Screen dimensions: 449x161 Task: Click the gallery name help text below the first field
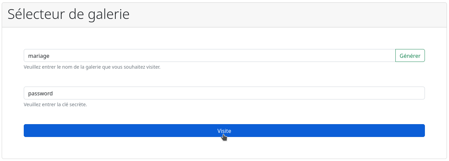click(92, 67)
